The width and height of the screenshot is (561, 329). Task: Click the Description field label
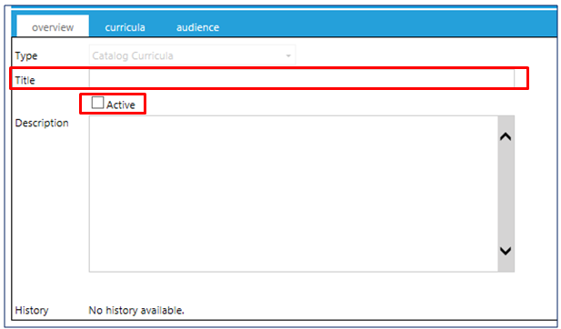pyautogui.click(x=42, y=123)
